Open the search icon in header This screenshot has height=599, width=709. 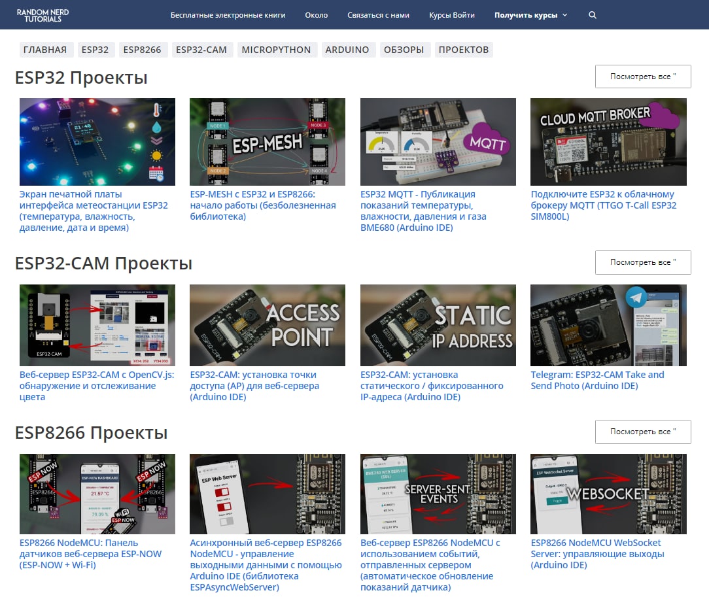coord(593,15)
